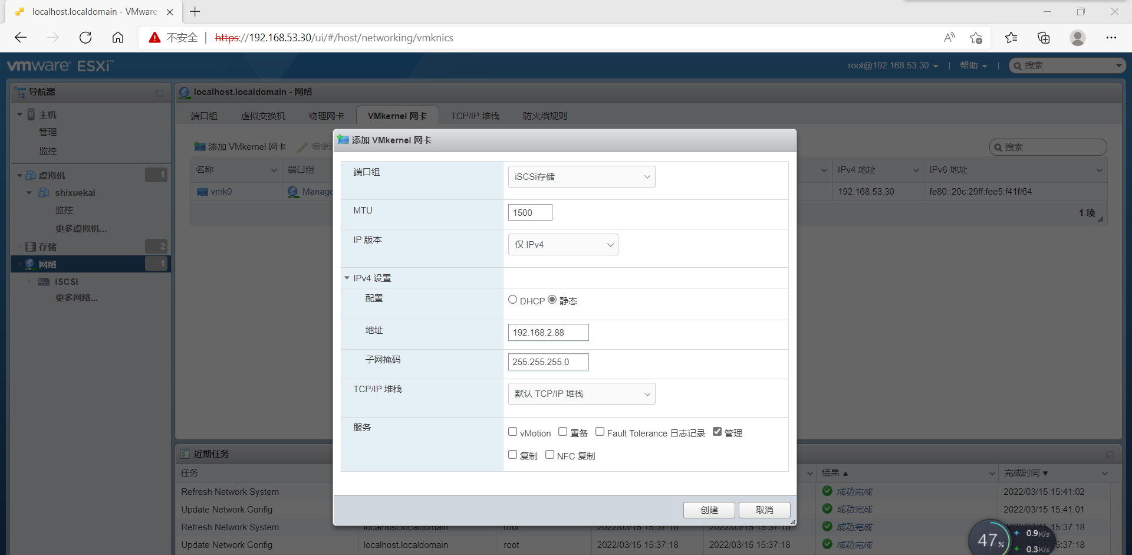
Task: Uncheck the management (管理) service checkbox
Action: pos(717,432)
